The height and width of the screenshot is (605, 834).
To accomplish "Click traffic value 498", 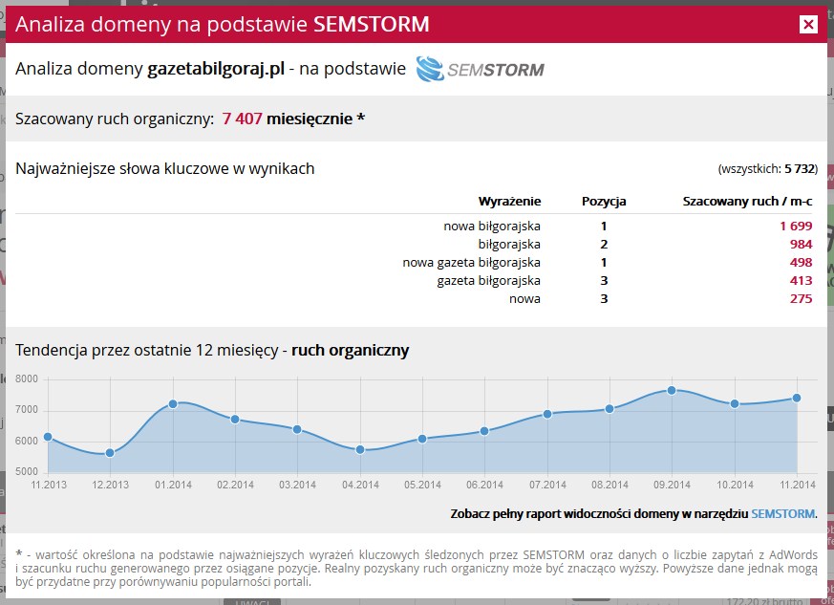I will [x=801, y=262].
